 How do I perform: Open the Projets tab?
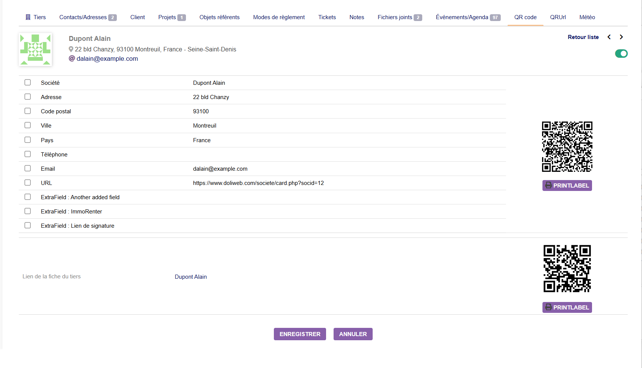coord(172,17)
